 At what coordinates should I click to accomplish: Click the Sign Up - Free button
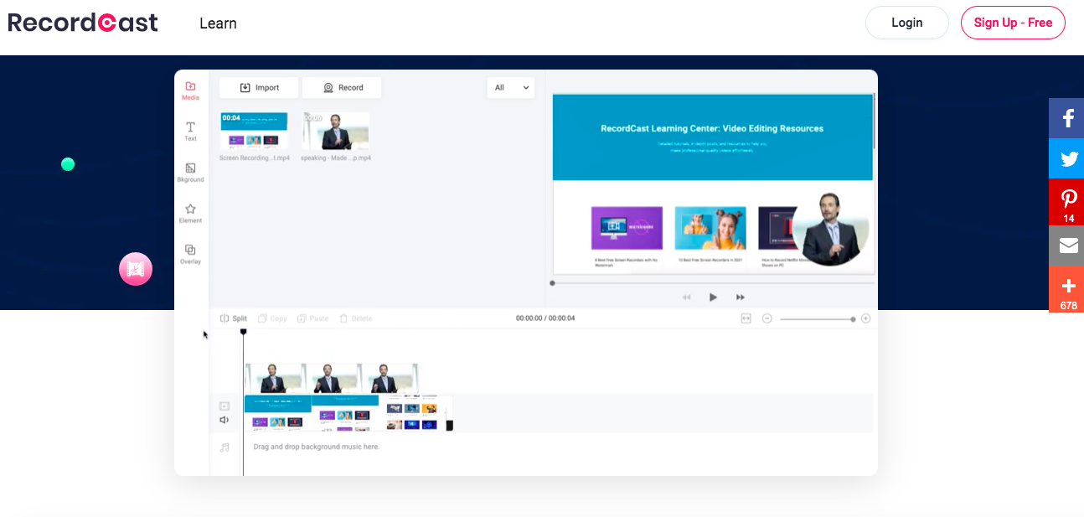pyautogui.click(x=1013, y=23)
